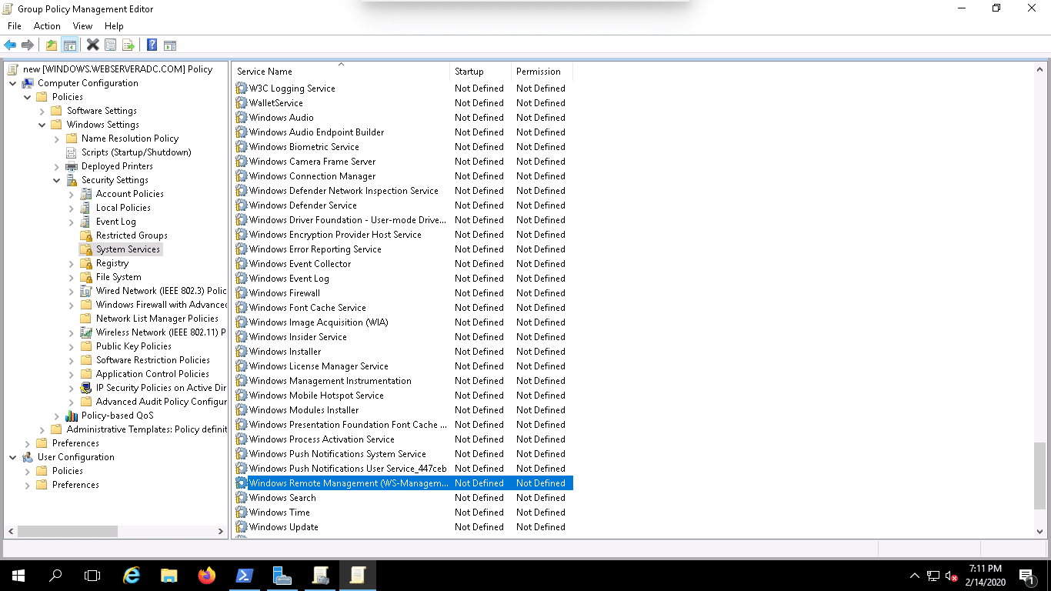This screenshot has width=1051, height=591.
Task: Sort by the Startup column header
Action: (480, 72)
